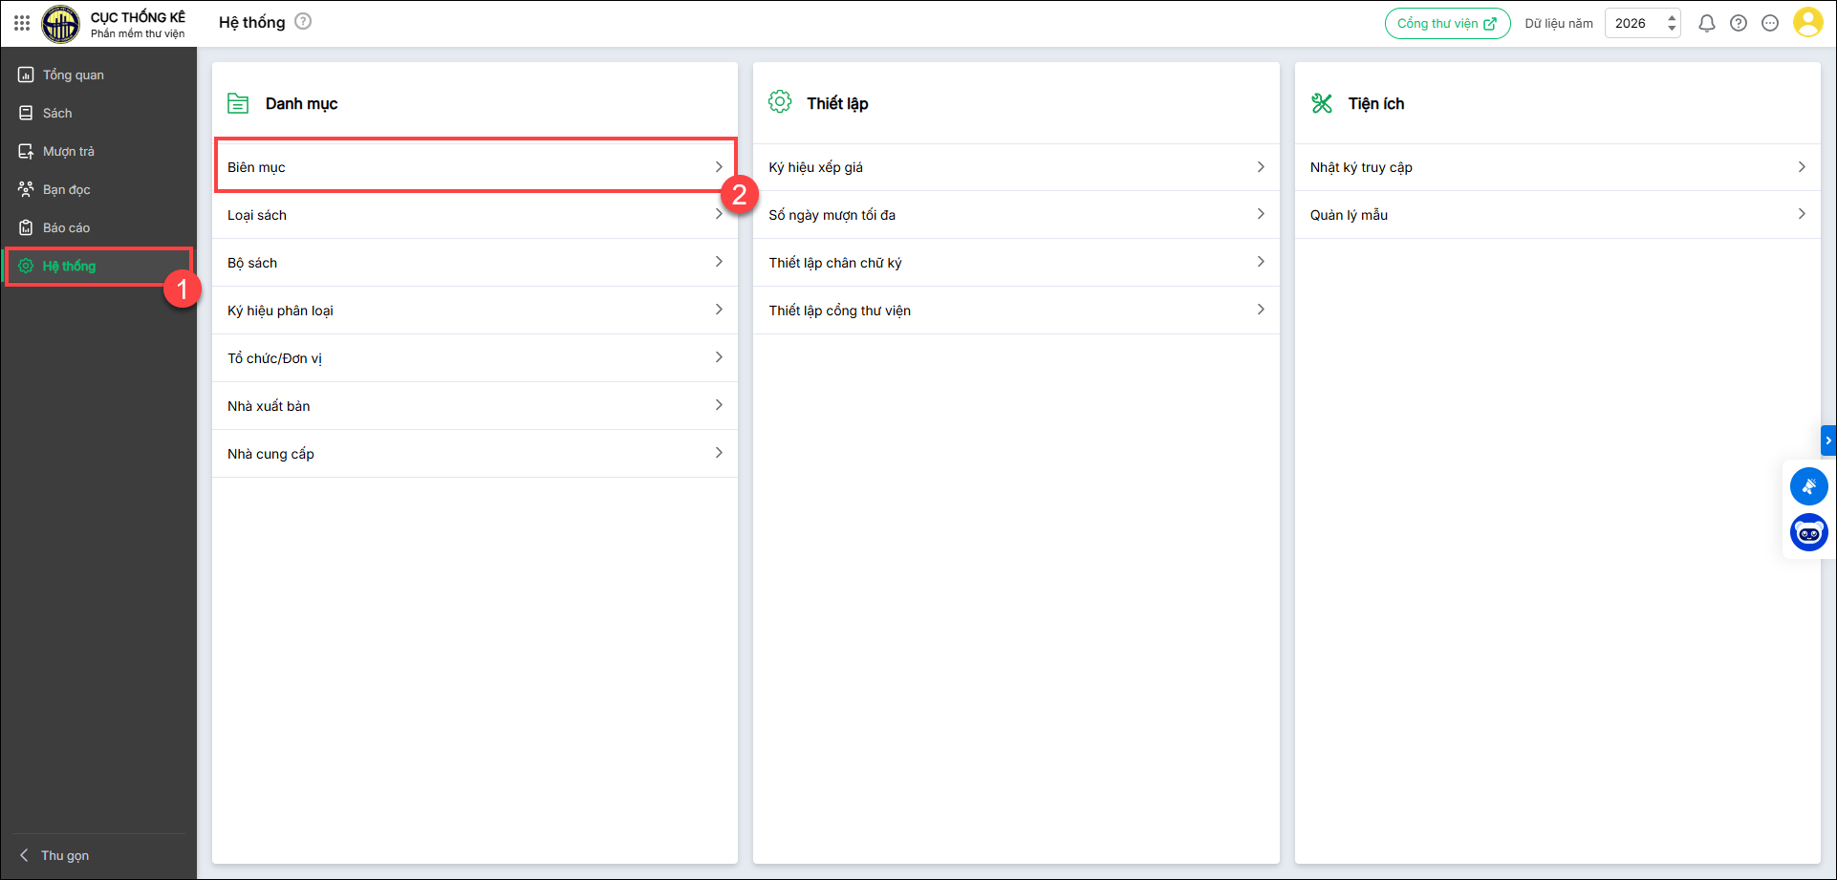Screen dimensions: 1837x880
Task: Open the app grid launcher icon
Action: point(21,23)
